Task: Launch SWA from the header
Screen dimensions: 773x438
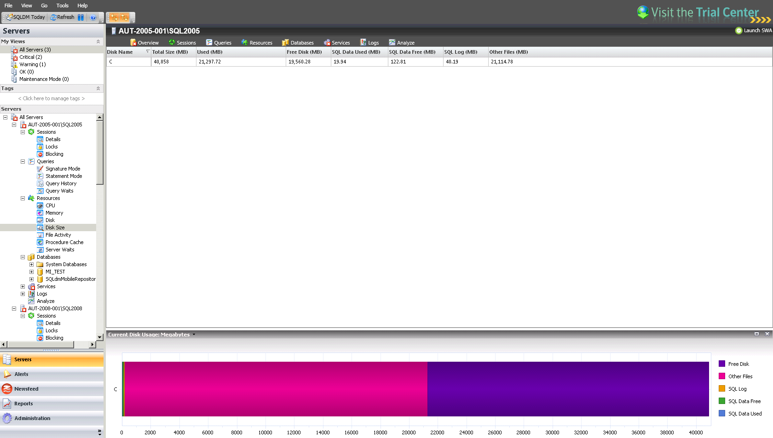Action: (754, 30)
